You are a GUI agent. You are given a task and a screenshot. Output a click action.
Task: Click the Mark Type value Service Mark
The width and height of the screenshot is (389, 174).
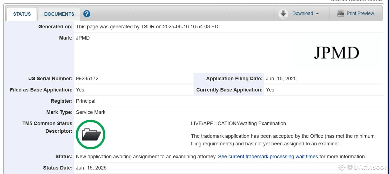[91, 112]
